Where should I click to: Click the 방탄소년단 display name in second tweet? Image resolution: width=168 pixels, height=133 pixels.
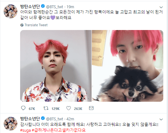pyautogui.click(x=30, y=118)
